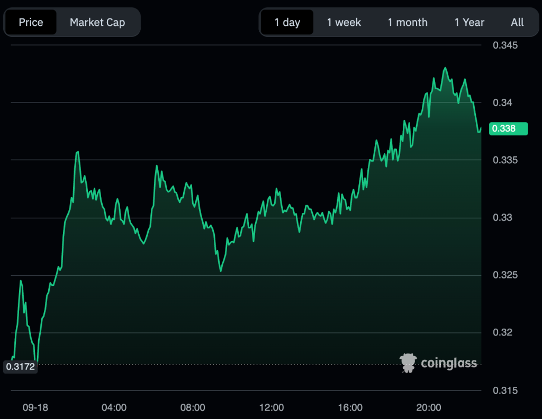Viewport: 542px width, 419px height.
Task: Click the 04:00 time axis label
Action: pyautogui.click(x=114, y=407)
